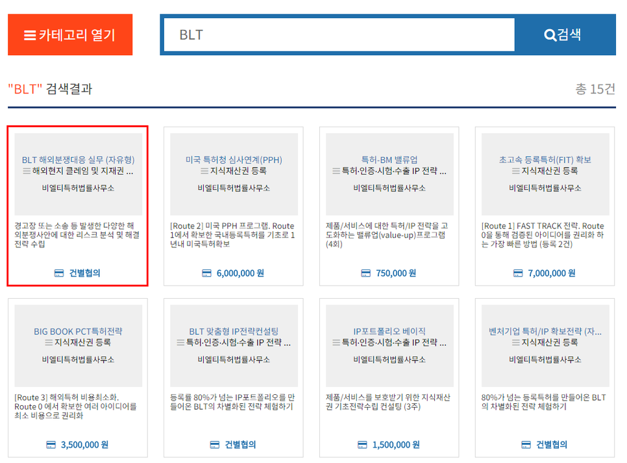Click 지식재산권 등록 under 초고속 등록특허(FIT) 확보

(550, 171)
